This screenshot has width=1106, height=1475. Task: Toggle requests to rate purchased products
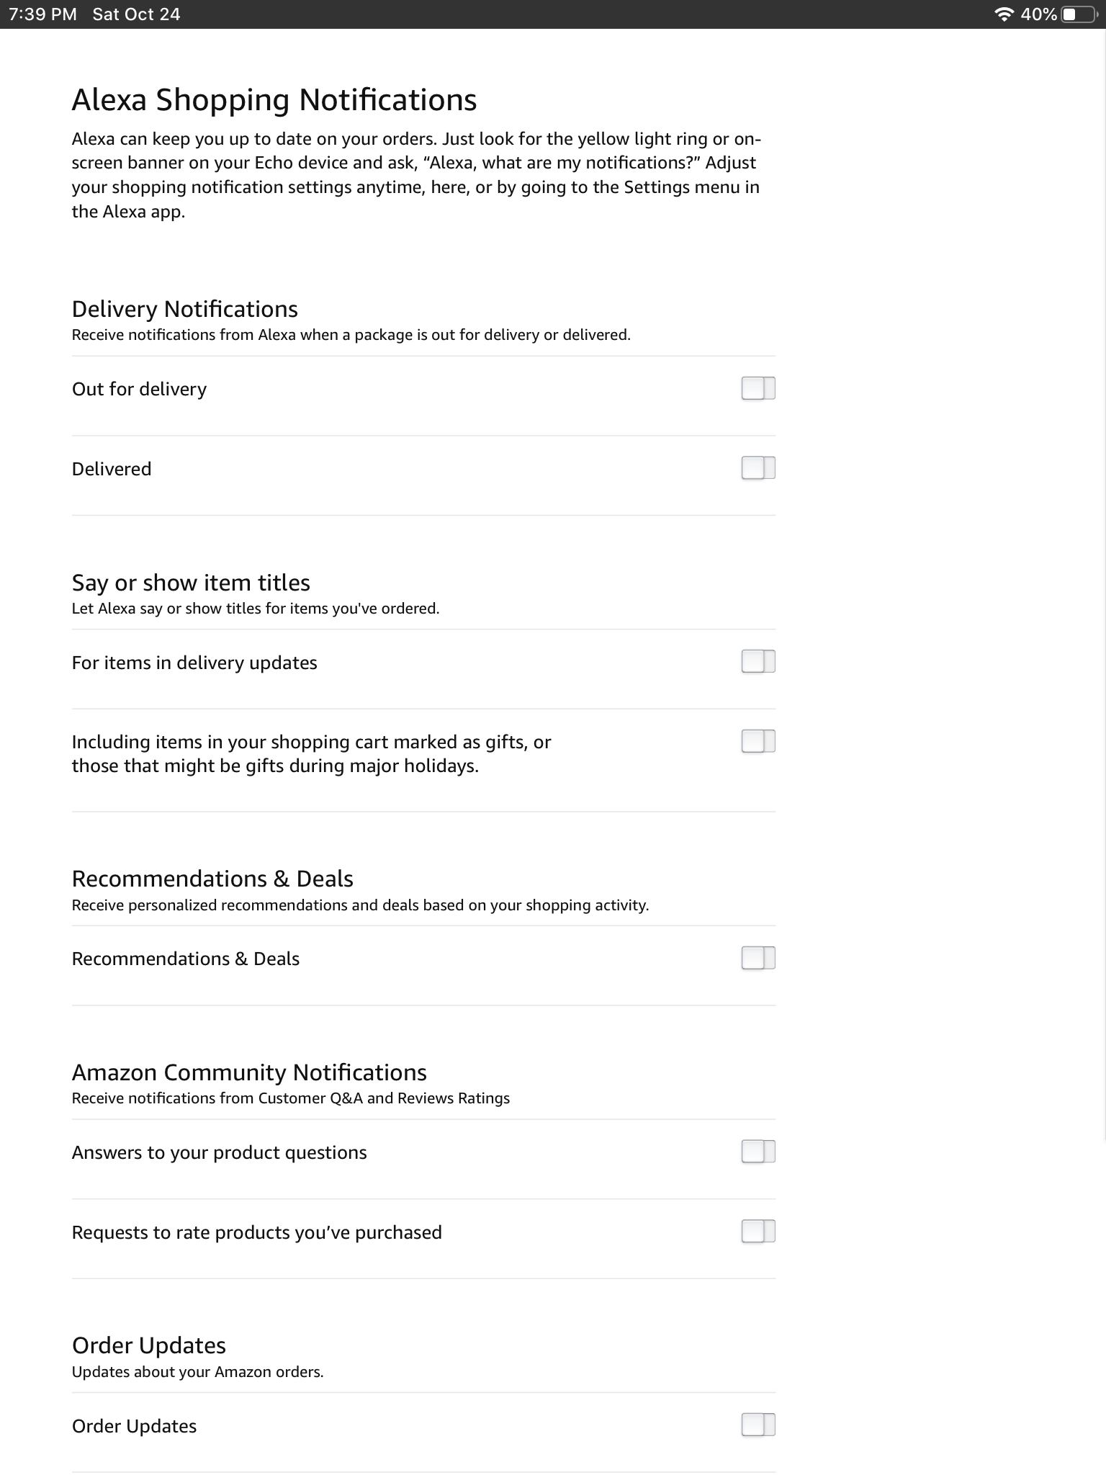[x=757, y=1232]
